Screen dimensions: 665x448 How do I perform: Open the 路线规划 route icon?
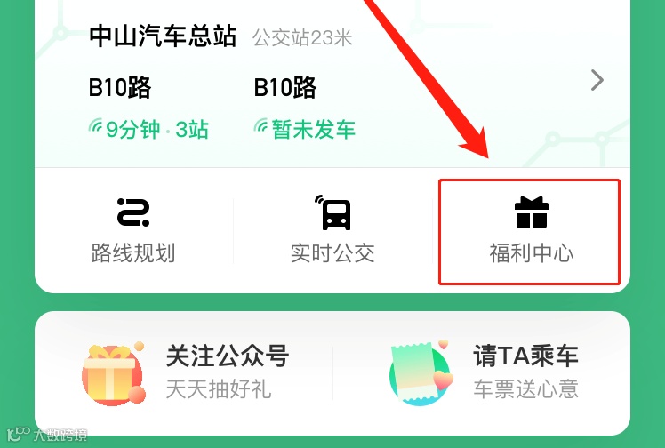[133, 212]
